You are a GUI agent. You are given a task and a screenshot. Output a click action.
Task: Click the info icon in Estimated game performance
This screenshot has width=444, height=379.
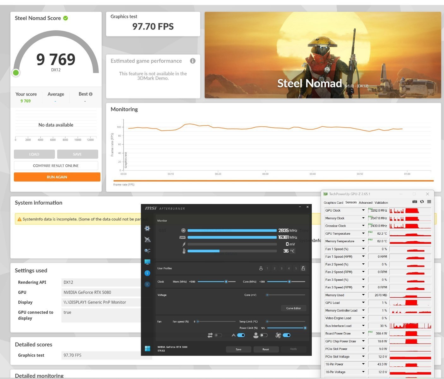(193, 61)
